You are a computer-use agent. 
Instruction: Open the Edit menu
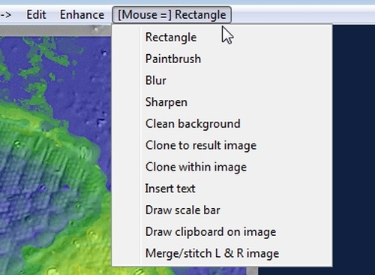36,15
